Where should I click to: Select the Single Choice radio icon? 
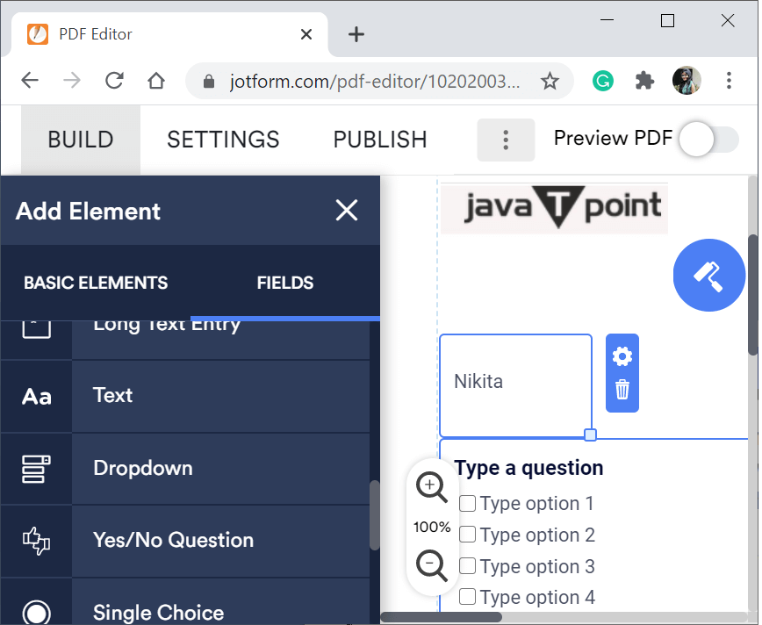pos(37,612)
